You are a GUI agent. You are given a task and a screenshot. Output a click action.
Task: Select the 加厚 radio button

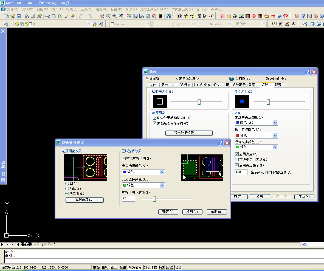67,189
